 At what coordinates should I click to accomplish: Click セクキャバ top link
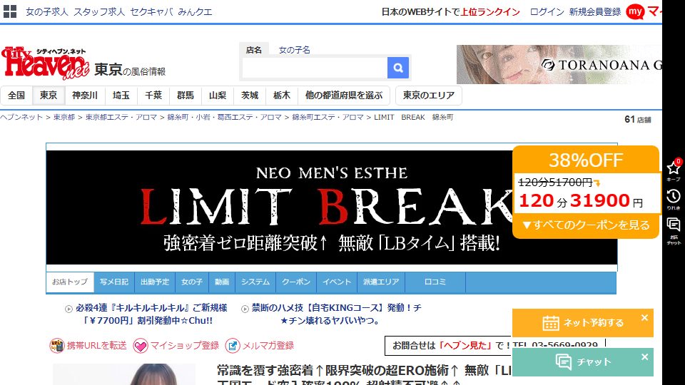click(151, 12)
